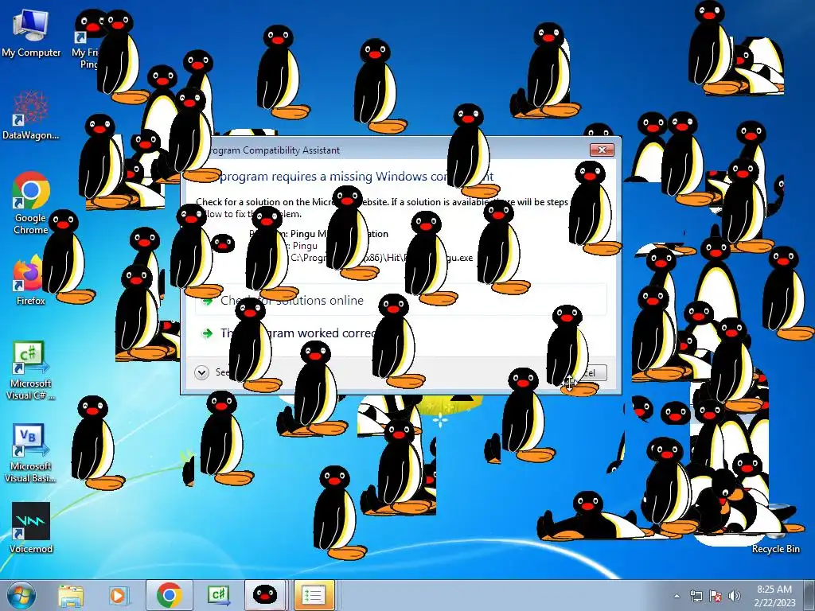Choose Check for solutions online option
This screenshot has height=611, width=815.
point(400,300)
